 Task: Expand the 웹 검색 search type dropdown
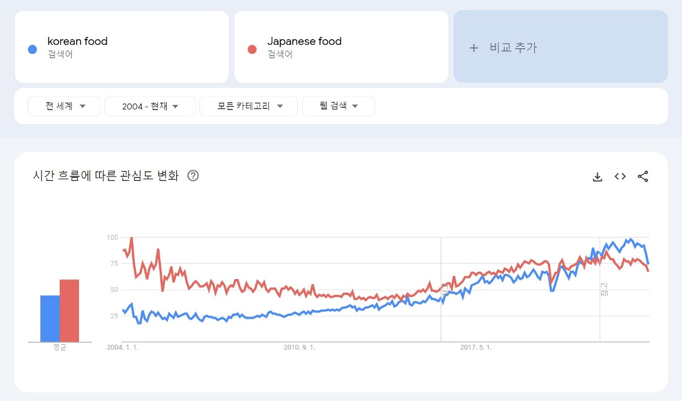338,106
